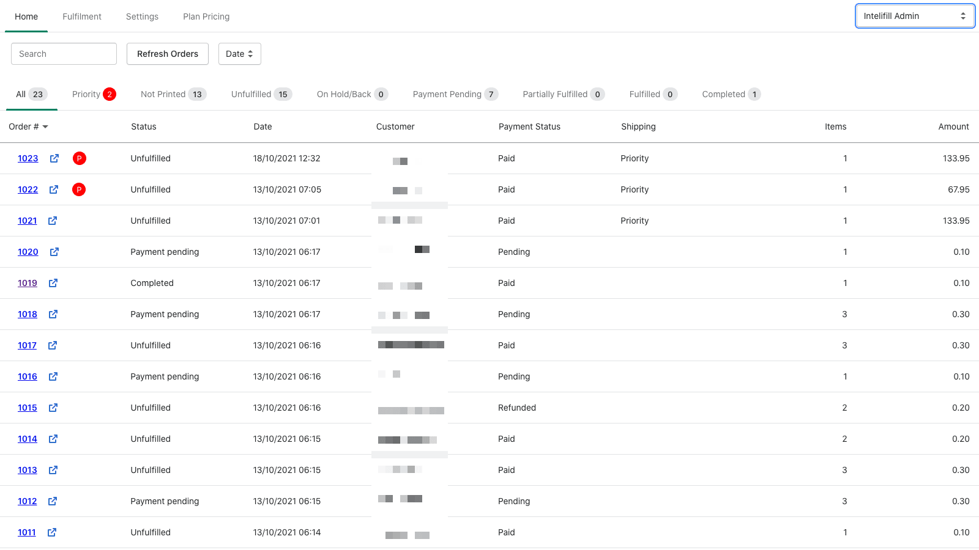Viewport: 979px width, 550px height.
Task: Open the Date sort dropdown
Action: [x=239, y=54]
